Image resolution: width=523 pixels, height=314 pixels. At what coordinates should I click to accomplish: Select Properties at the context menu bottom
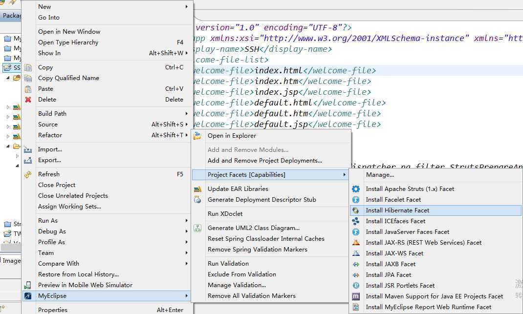pos(53,310)
